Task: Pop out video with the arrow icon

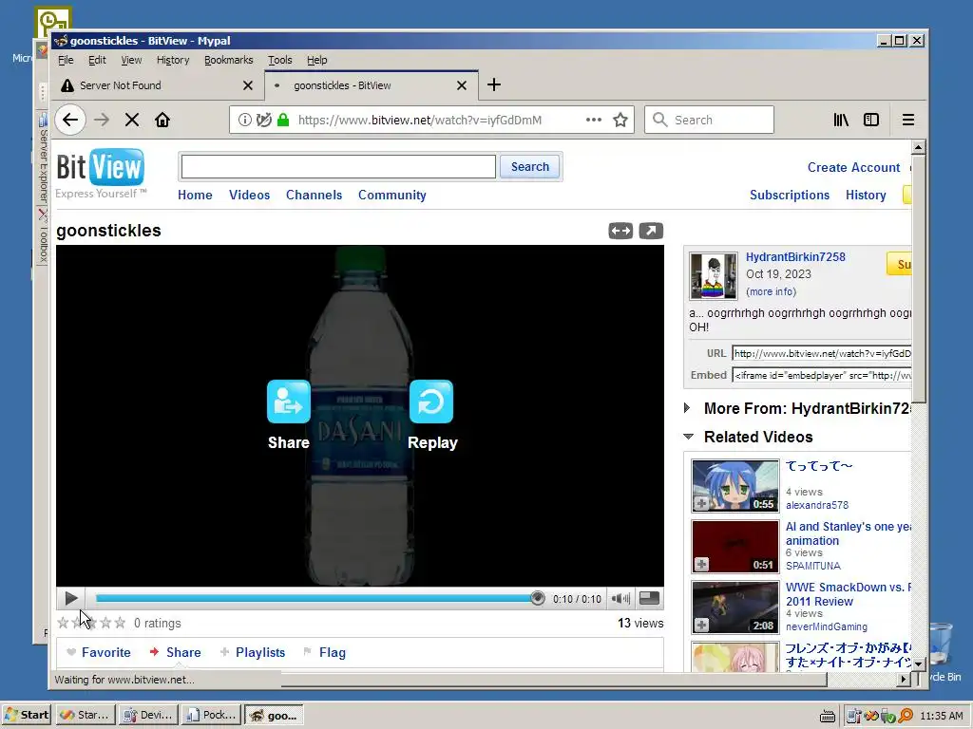Action: (651, 231)
